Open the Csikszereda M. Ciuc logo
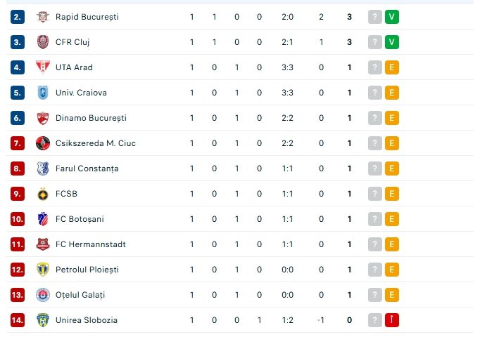Screen dimensions: 480x337 (43, 143)
